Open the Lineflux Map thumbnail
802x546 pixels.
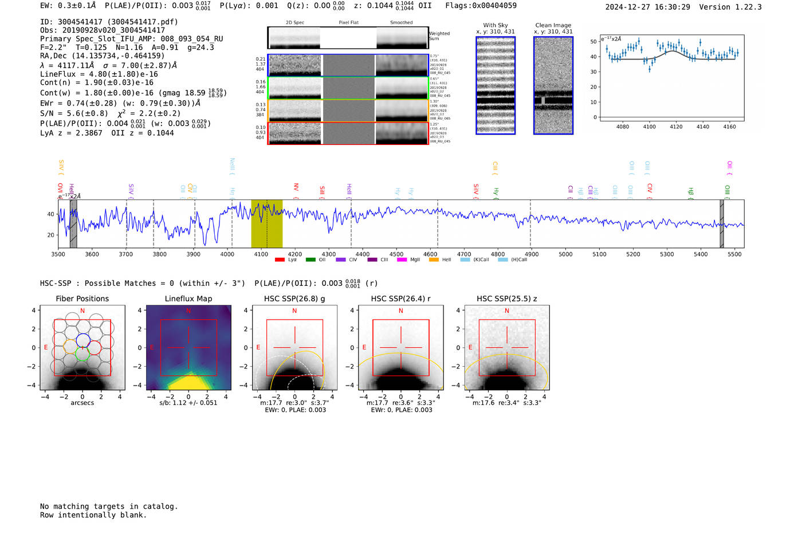[x=188, y=348]
